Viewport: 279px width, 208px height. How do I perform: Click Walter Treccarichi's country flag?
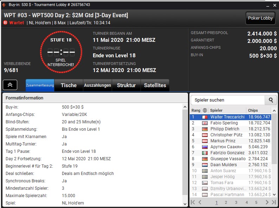click(x=205, y=117)
